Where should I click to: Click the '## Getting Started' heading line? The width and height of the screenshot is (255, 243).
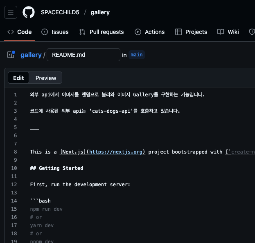56,168
